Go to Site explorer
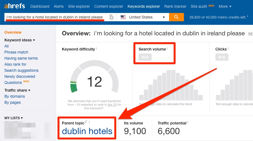 [79, 6]
